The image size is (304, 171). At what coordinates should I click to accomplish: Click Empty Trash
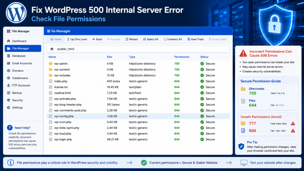pos(218,39)
